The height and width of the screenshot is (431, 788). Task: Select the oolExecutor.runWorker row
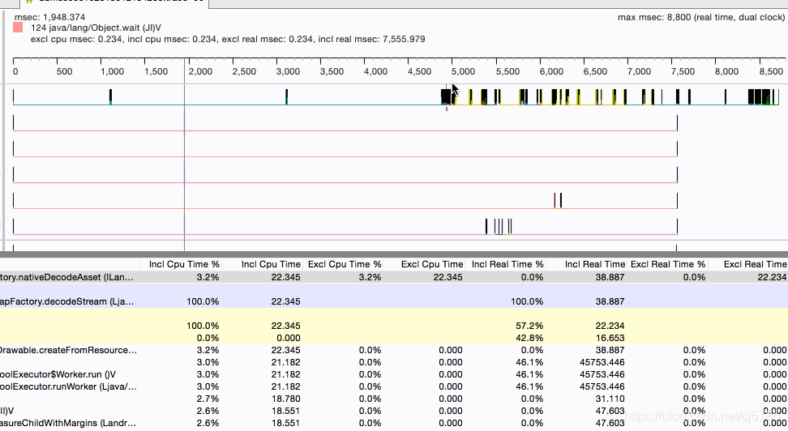394,386
